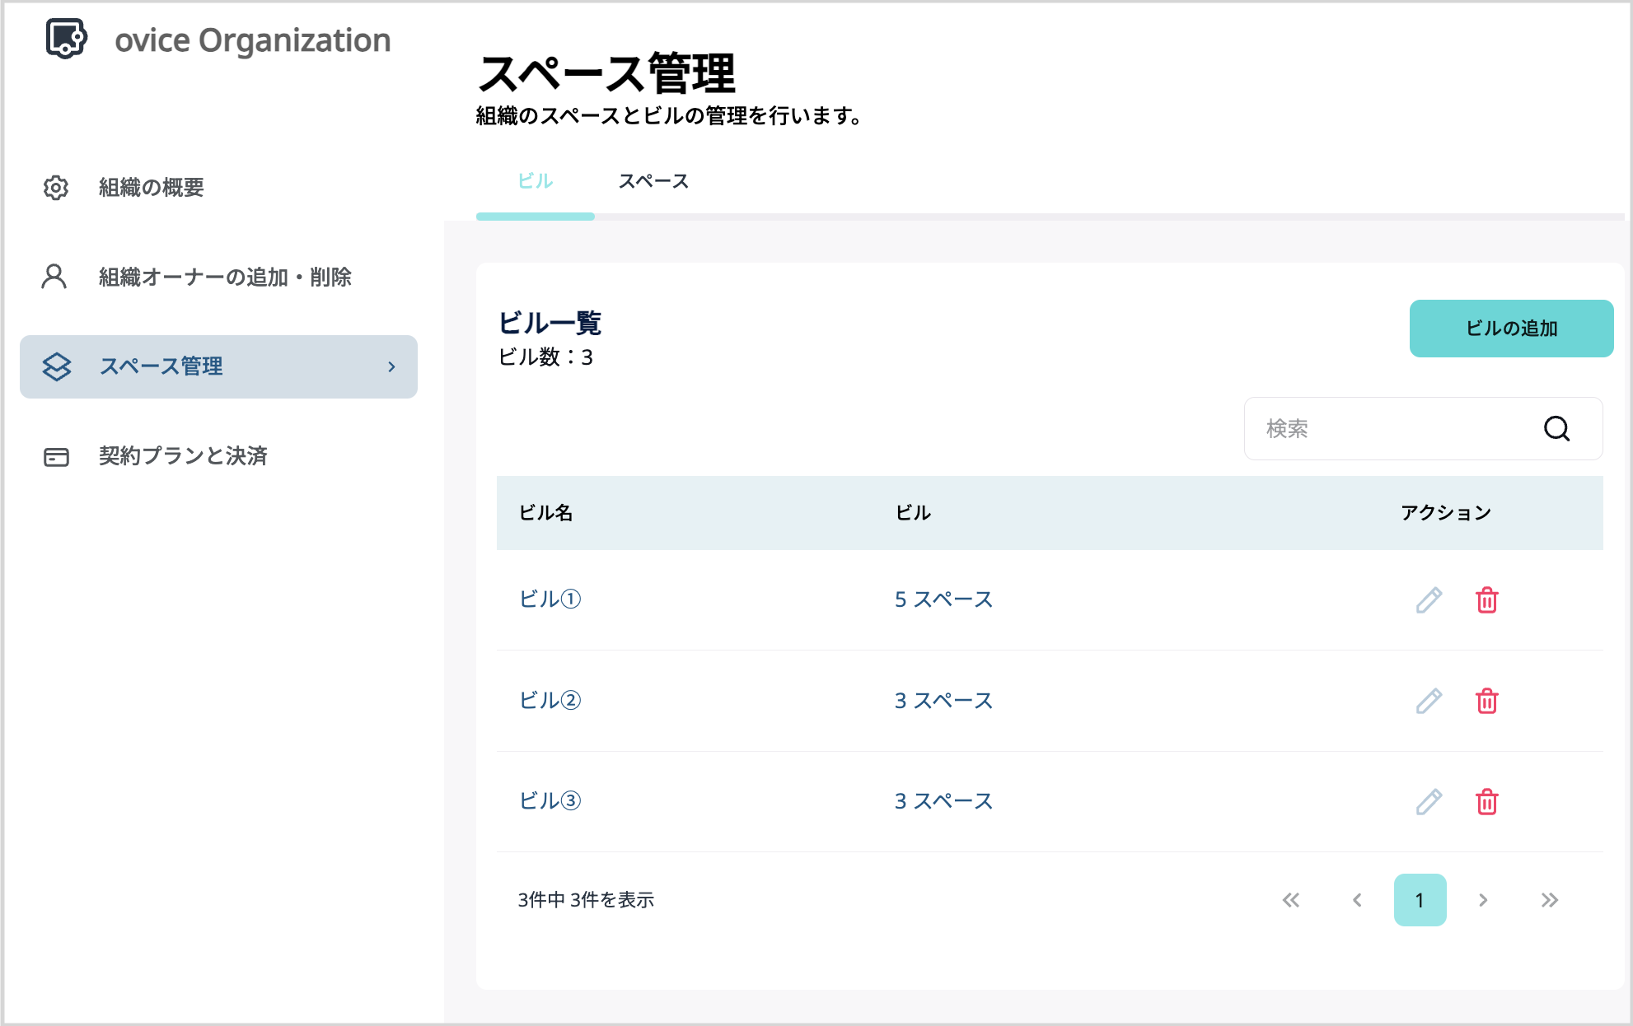Select page 1 in pagination

coord(1420,900)
